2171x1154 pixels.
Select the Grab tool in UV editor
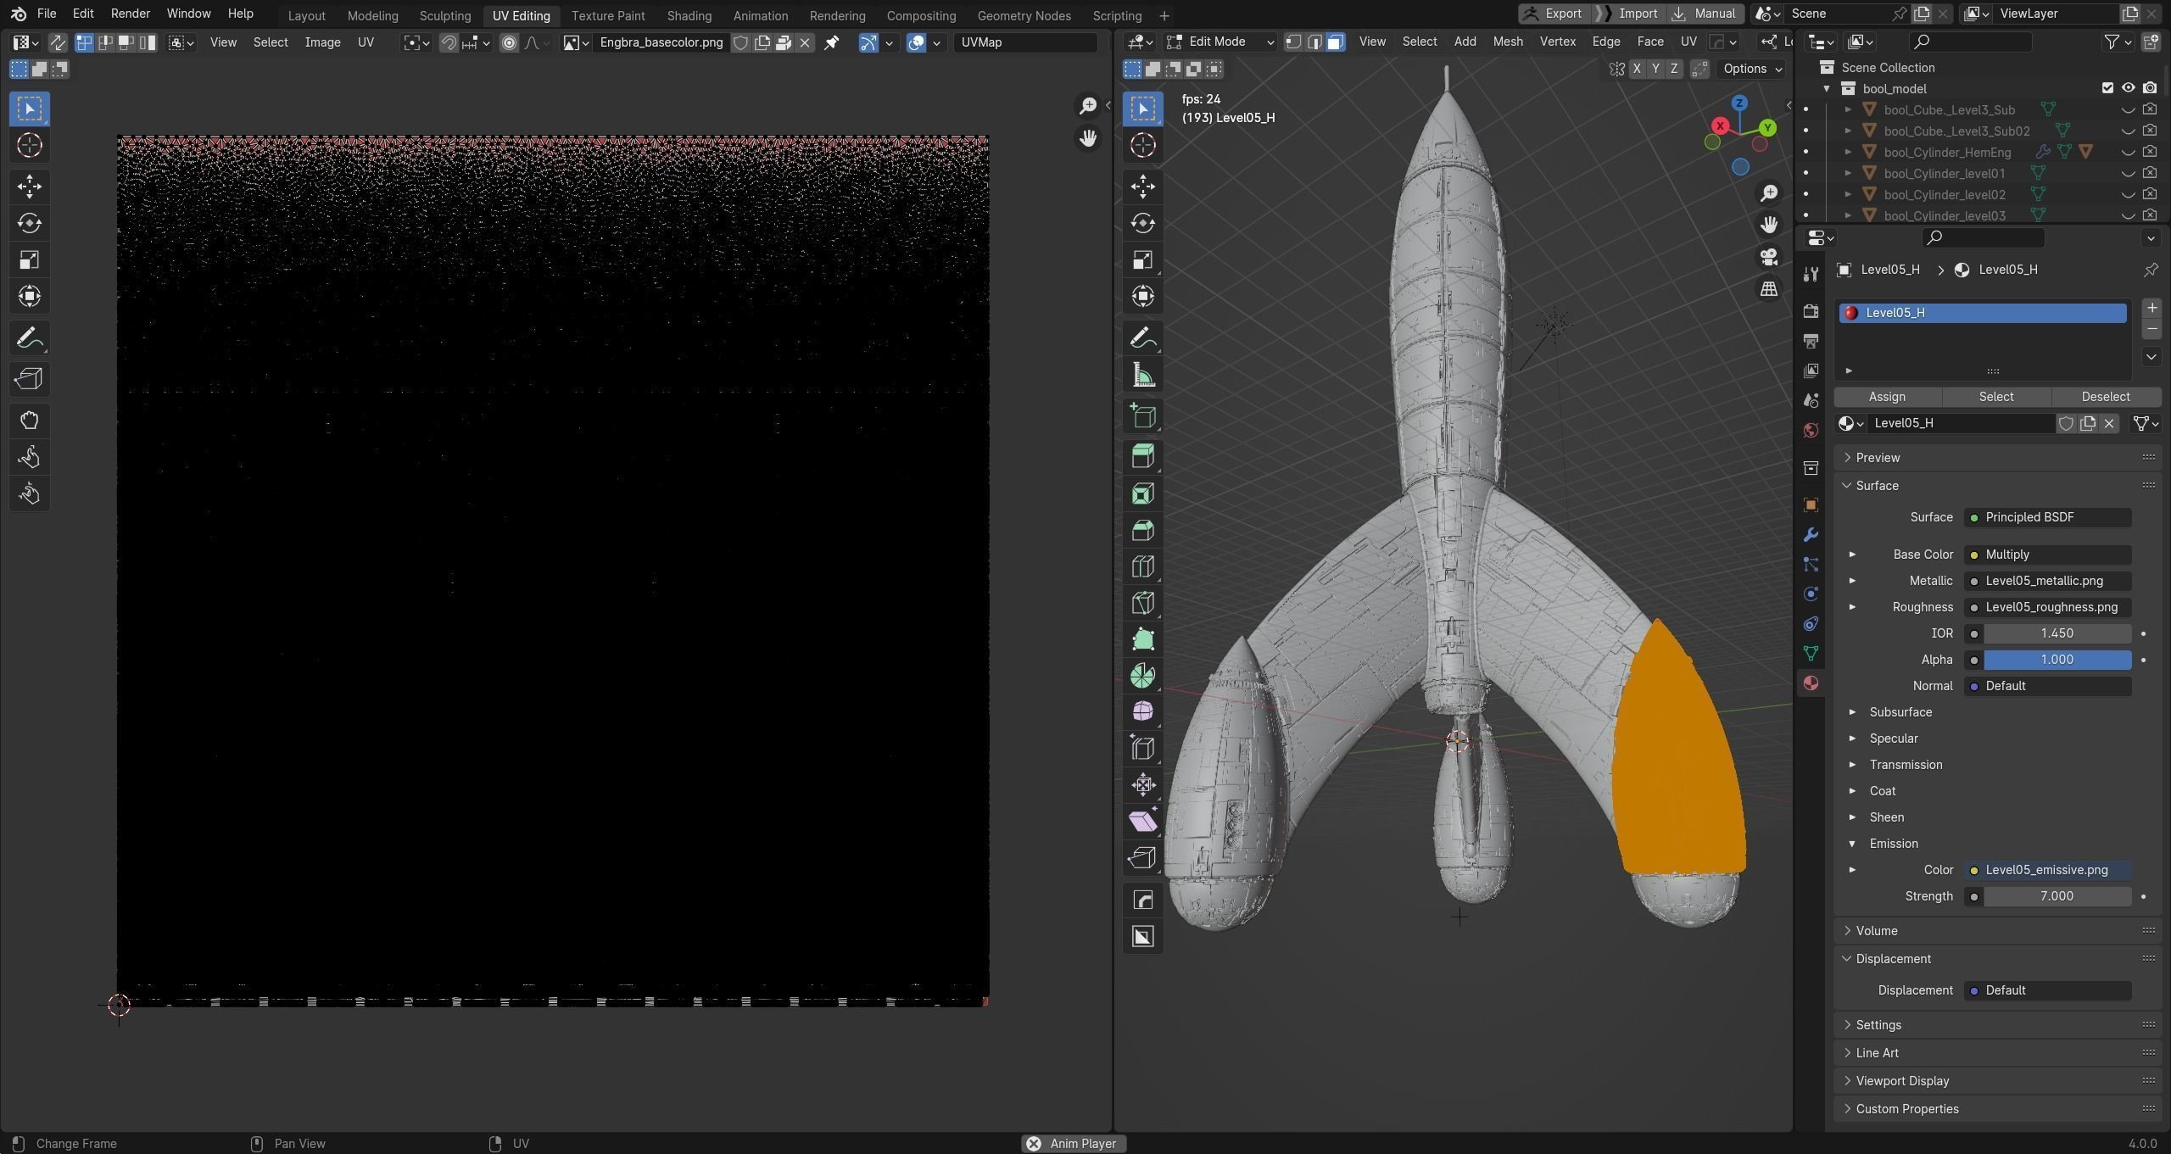point(30,421)
